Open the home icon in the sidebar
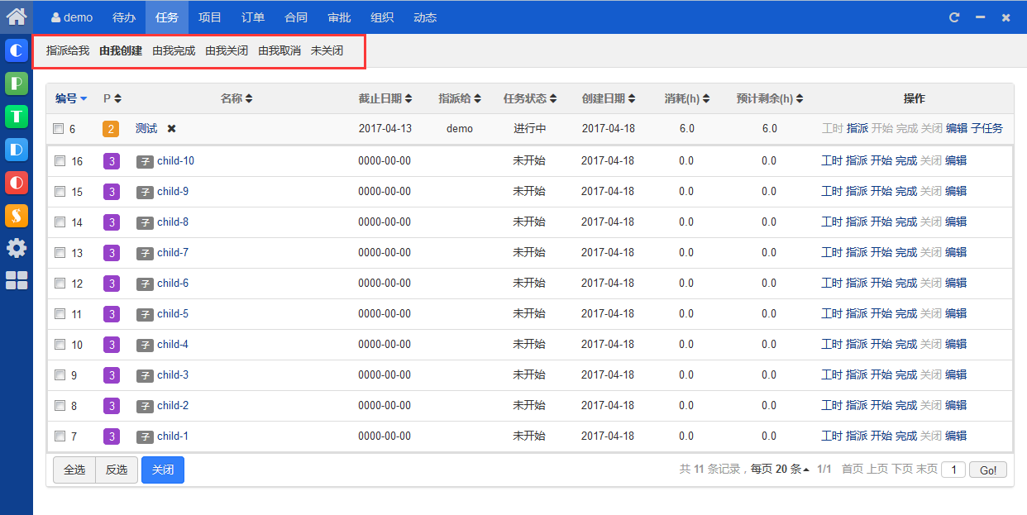The image size is (1027, 515). point(17,15)
